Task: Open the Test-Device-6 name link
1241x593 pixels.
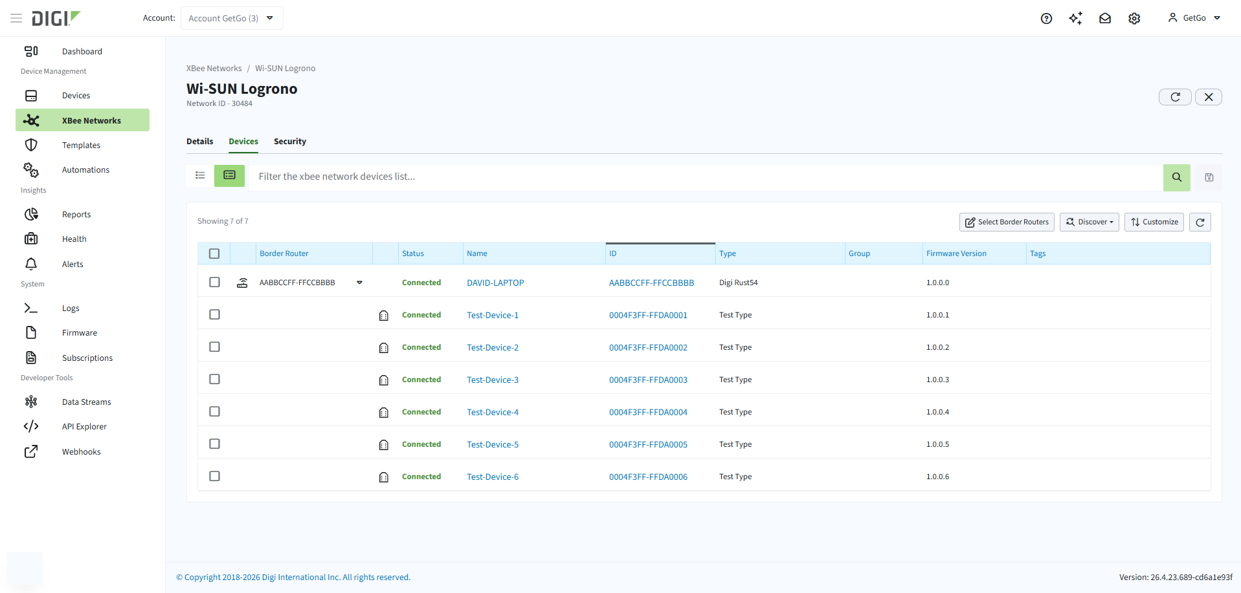Action: coord(493,477)
